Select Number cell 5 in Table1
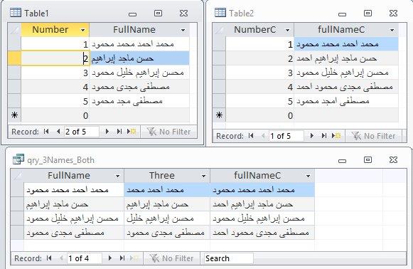Screen dimensions: 413x269 55,101
